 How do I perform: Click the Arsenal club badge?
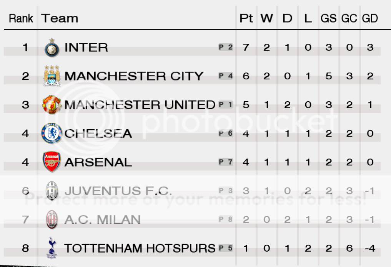coord(52,162)
